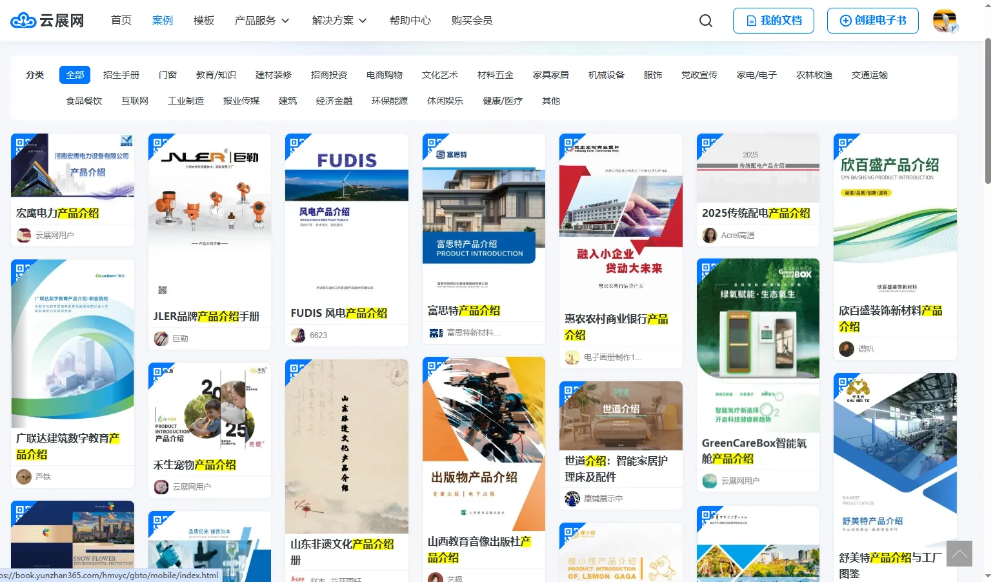Click the search magnifier icon
The height and width of the screenshot is (582, 993).
[706, 21]
